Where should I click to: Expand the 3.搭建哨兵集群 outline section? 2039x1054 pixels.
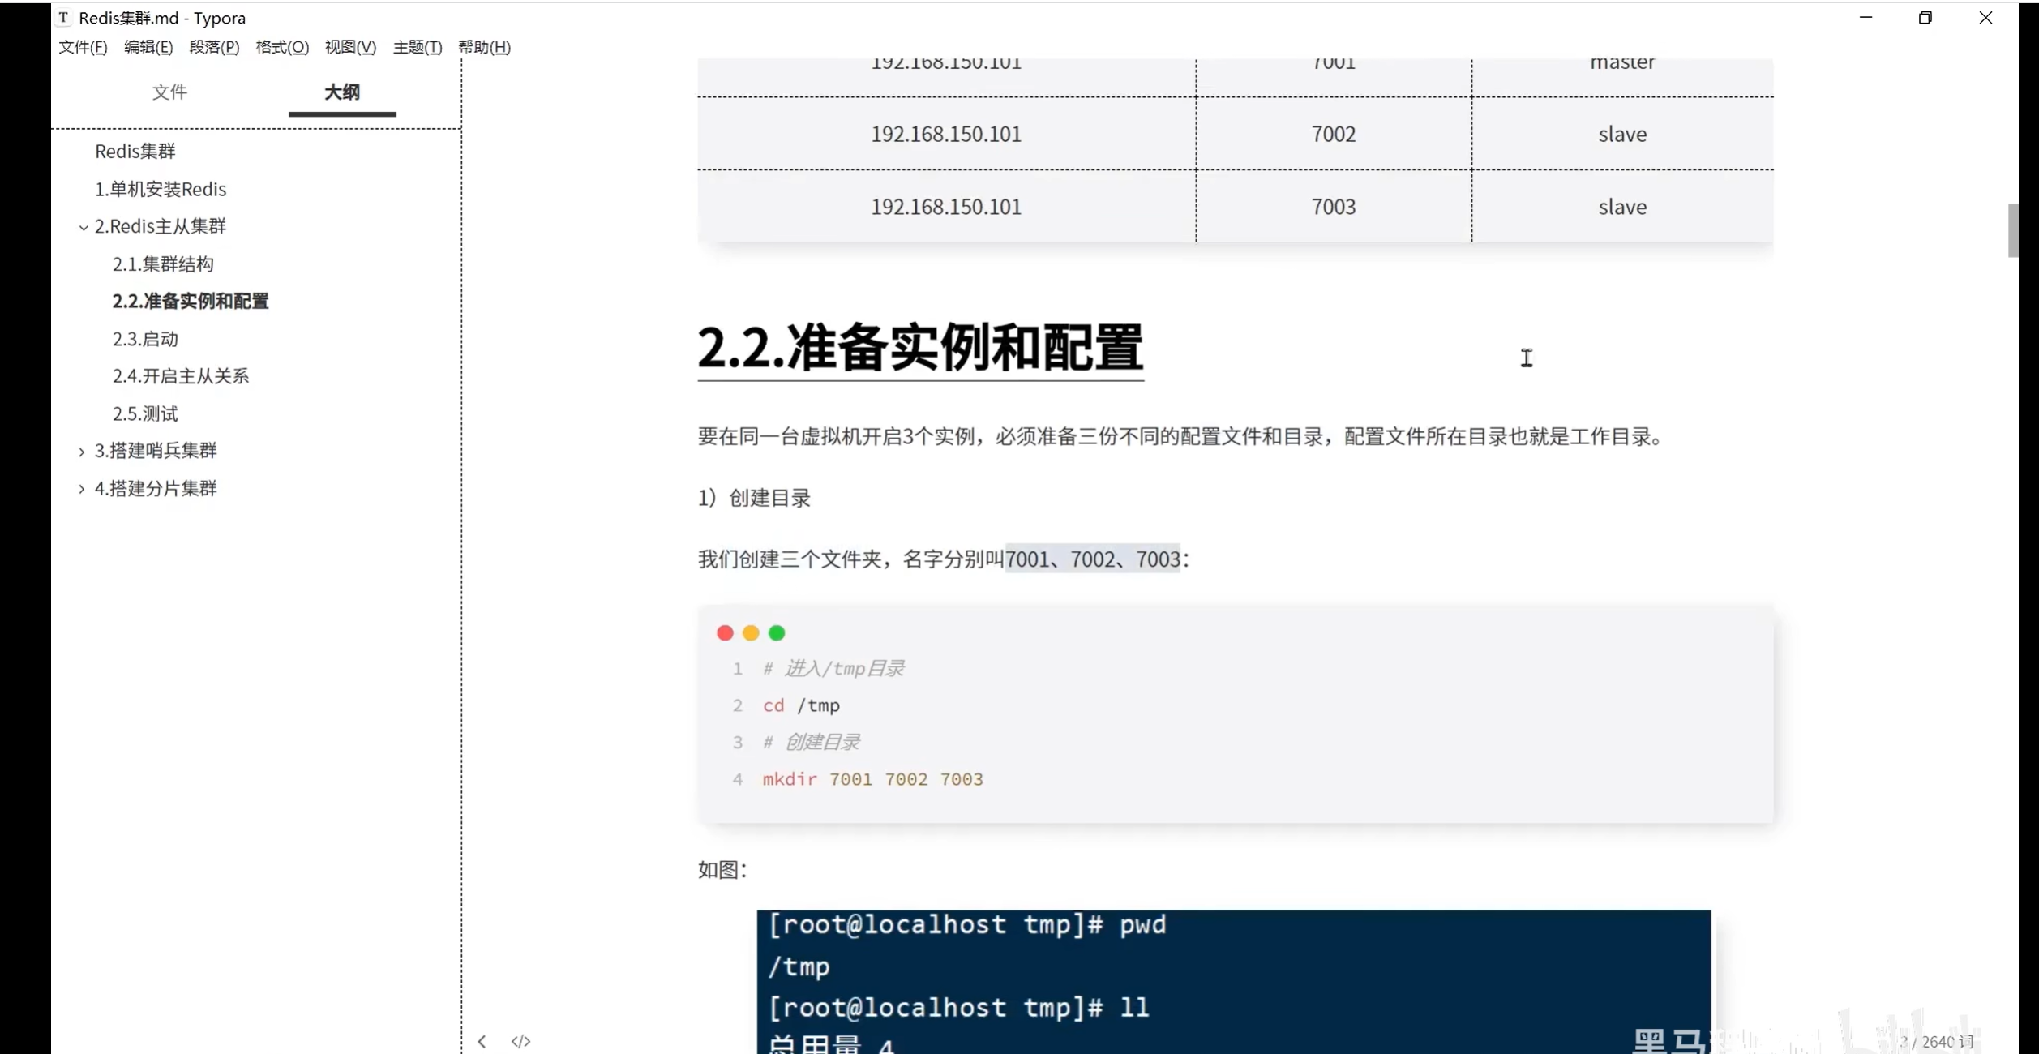tap(81, 452)
